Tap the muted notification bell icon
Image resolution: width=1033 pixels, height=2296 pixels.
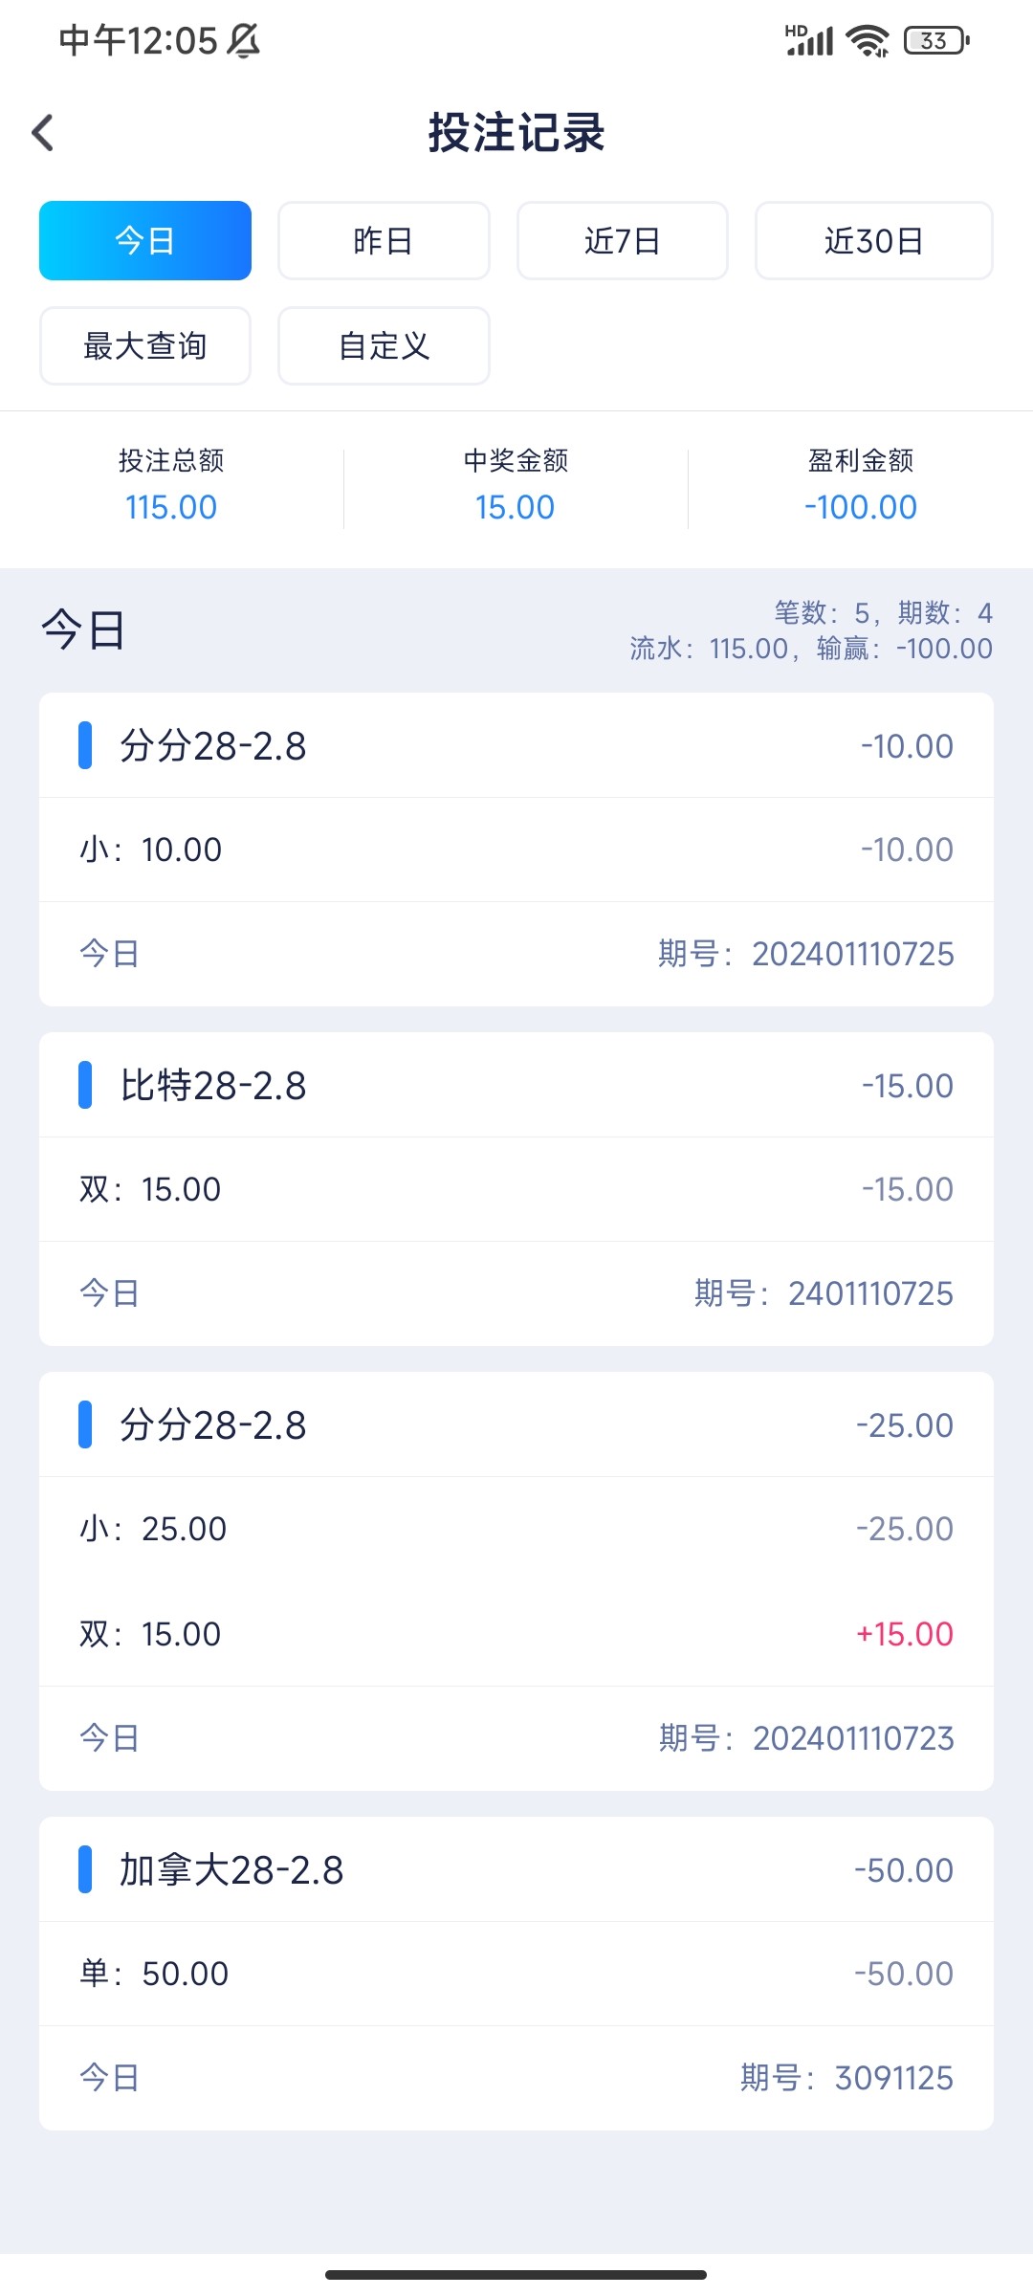tap(243, 40)
